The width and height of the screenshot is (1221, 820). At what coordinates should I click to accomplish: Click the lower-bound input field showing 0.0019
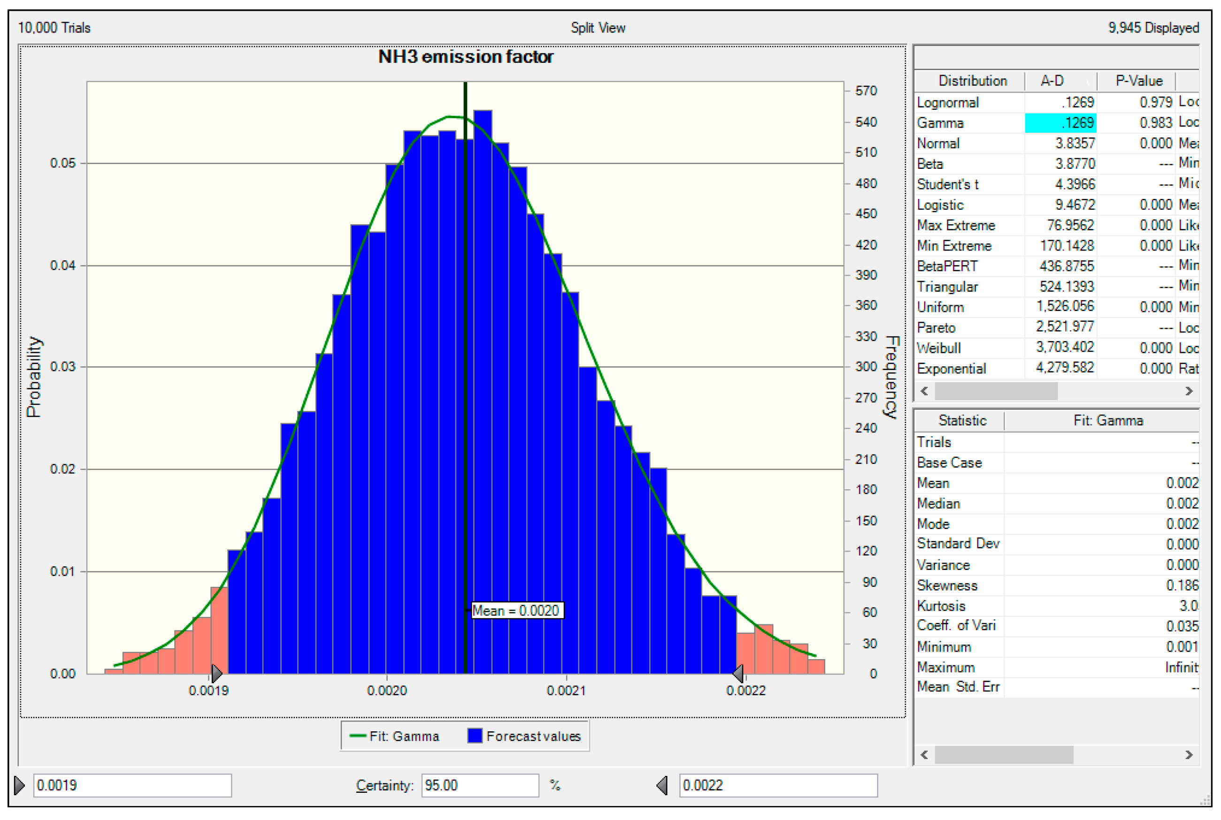click(x=132, y=785)
